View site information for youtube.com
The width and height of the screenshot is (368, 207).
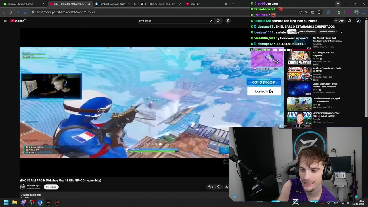click(33, 12)
